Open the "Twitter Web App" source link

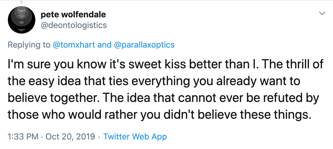135,137
